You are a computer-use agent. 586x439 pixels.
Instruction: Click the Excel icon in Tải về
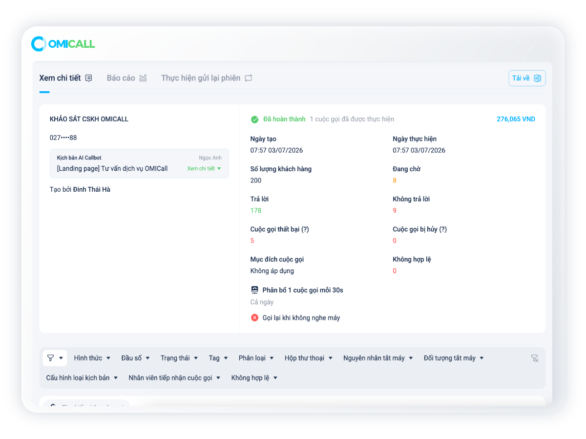coord(537,78)
